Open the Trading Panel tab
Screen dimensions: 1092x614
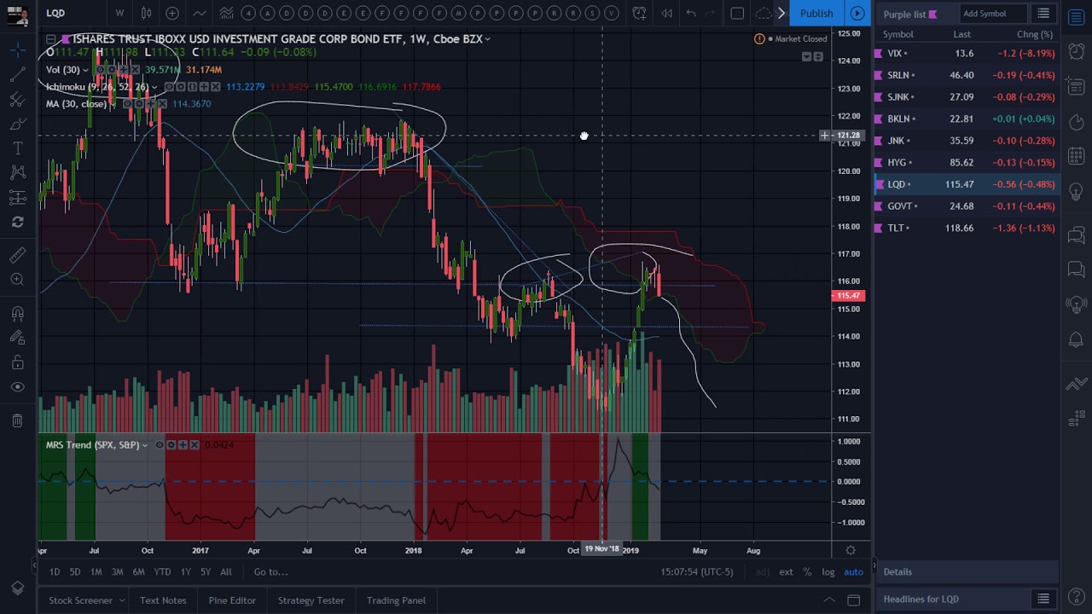point(396,600)
